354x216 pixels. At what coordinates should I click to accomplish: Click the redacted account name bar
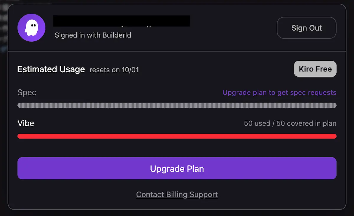click(121, 21)
